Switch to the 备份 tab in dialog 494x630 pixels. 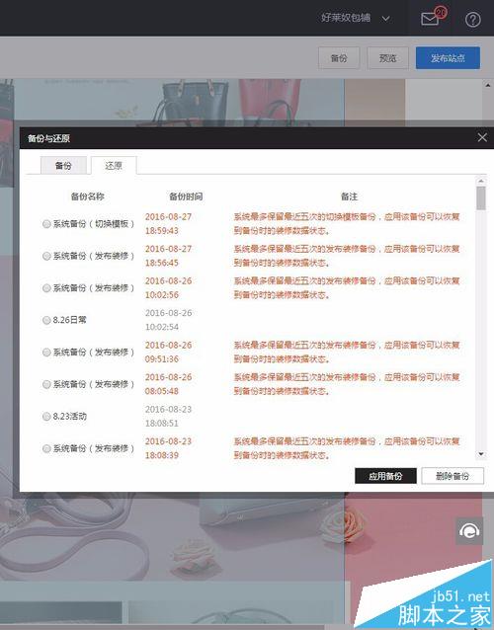pyautogui.click(x=63, y=165)
